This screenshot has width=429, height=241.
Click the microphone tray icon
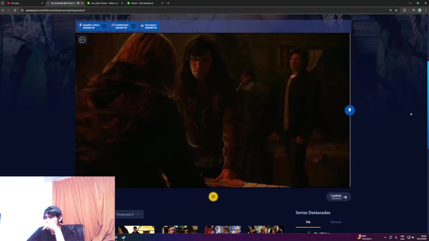(x=396, y=238)
